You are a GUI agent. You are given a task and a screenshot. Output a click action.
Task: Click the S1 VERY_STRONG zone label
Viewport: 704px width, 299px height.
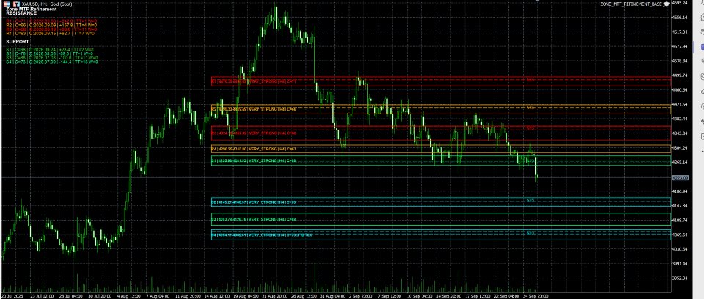254,160
